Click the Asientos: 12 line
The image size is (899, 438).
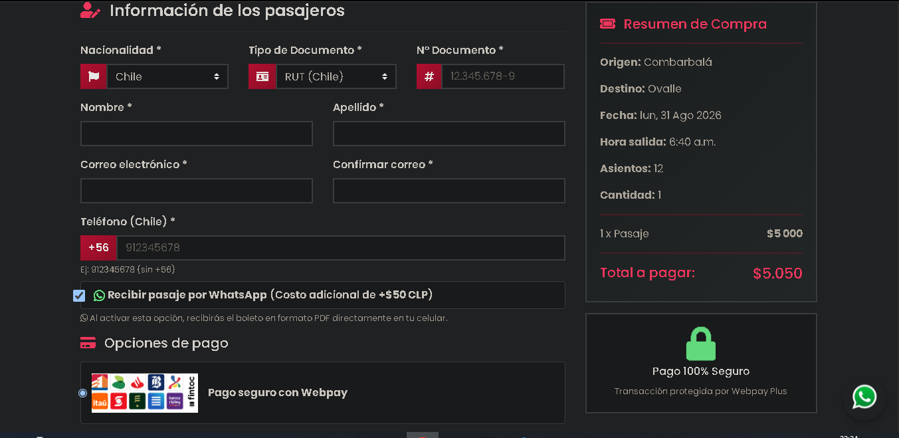[x=632, y=169]
